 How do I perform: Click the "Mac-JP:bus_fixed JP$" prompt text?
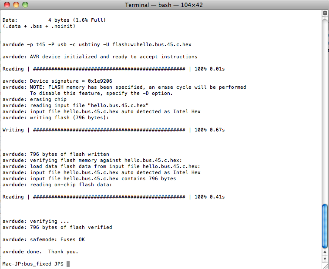pyautogui.click(x=33, y=264)
